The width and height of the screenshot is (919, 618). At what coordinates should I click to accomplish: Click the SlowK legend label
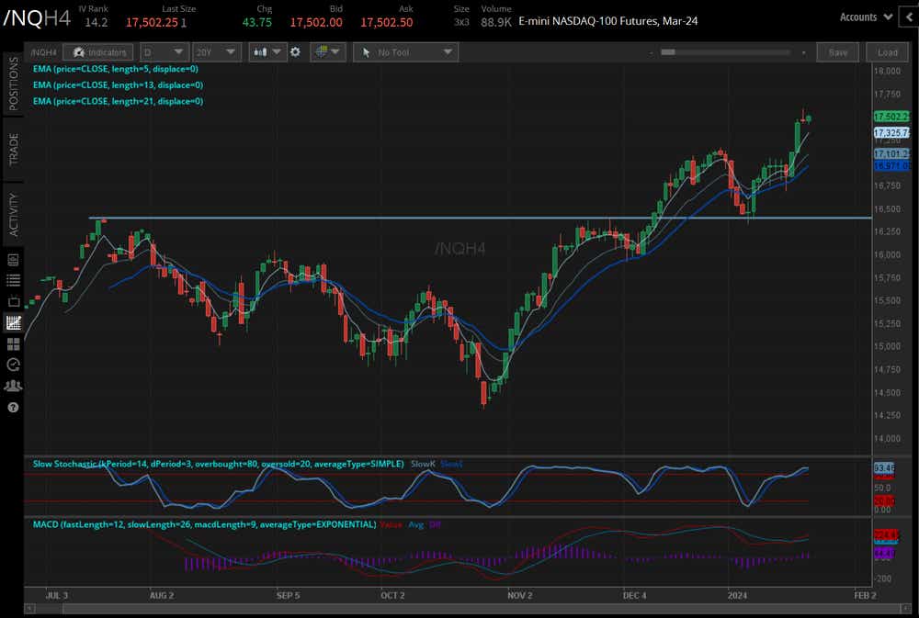[423, 464]
